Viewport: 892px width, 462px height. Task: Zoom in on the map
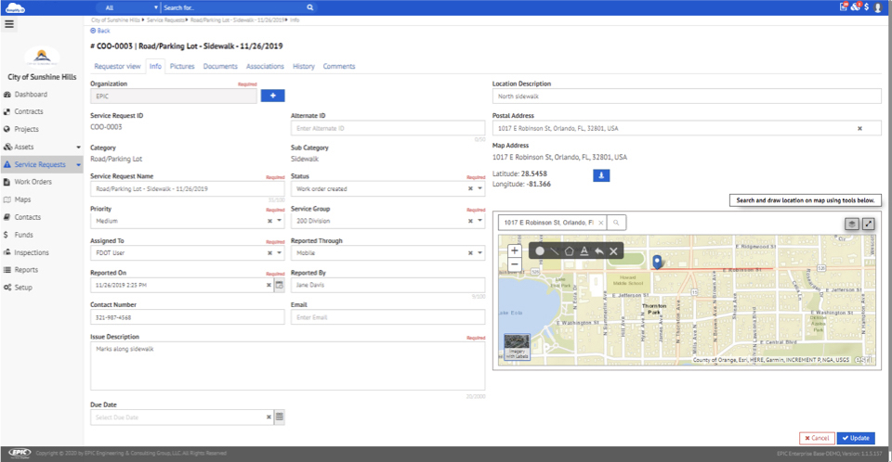coord(515,250)
